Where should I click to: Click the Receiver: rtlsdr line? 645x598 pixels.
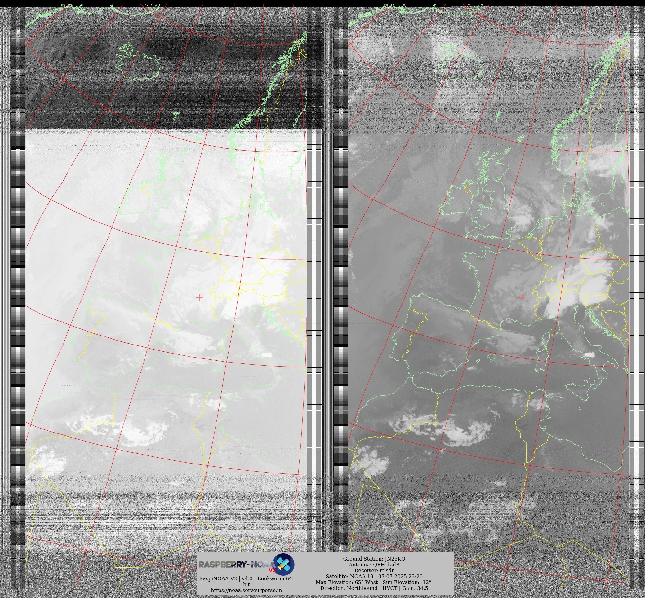click(x=374, y=570)
